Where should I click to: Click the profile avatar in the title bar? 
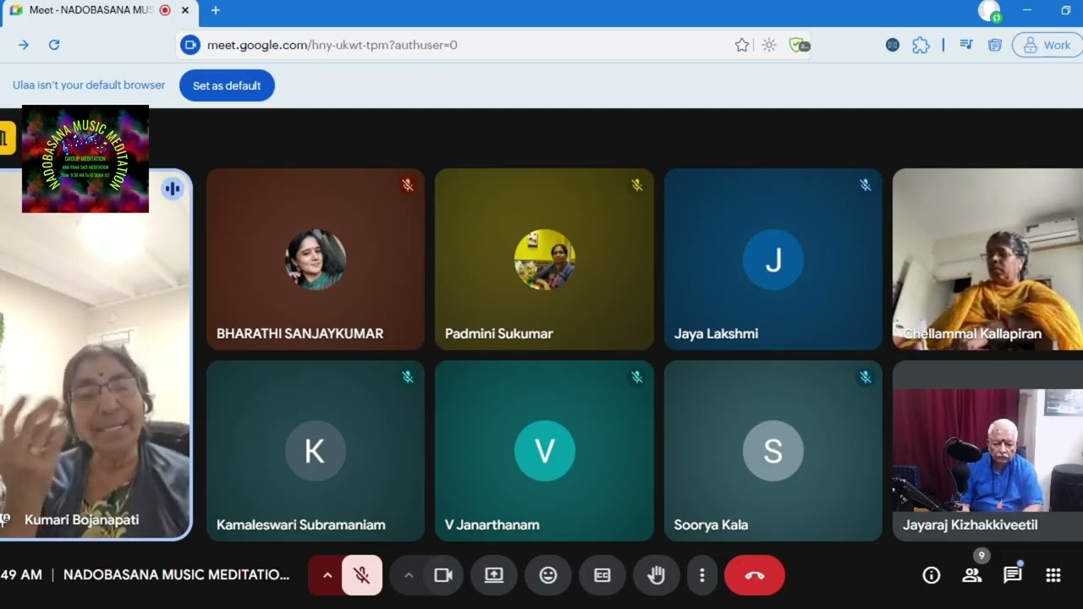989,11
